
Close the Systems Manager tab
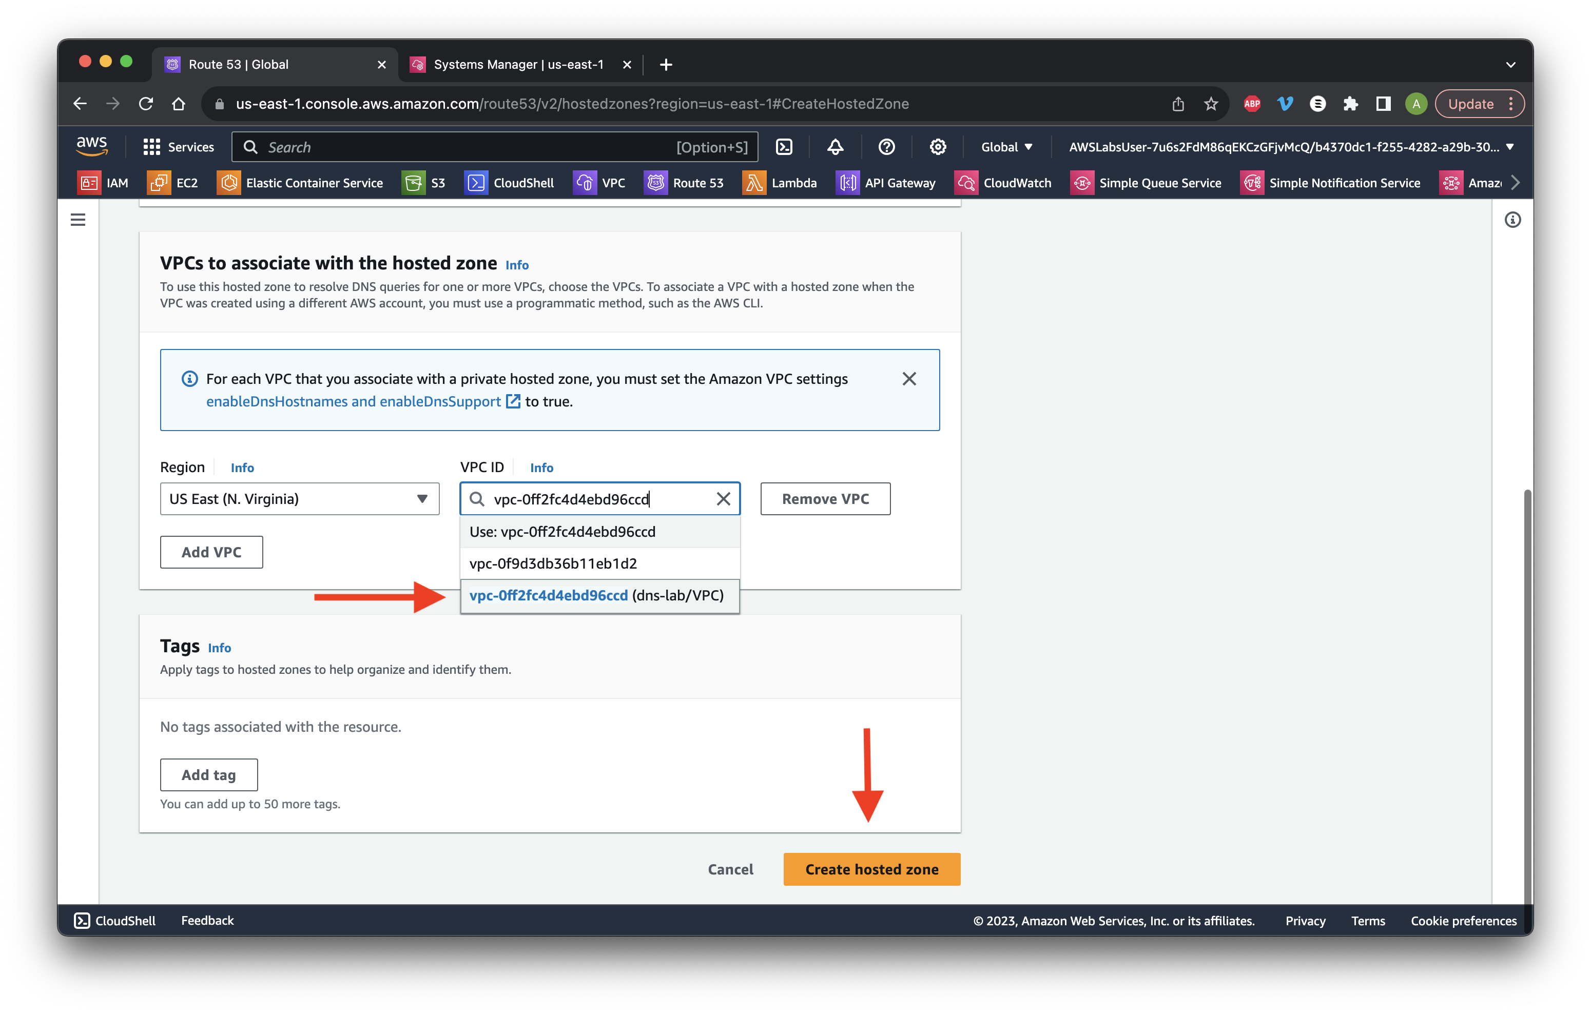click(627, 64)
